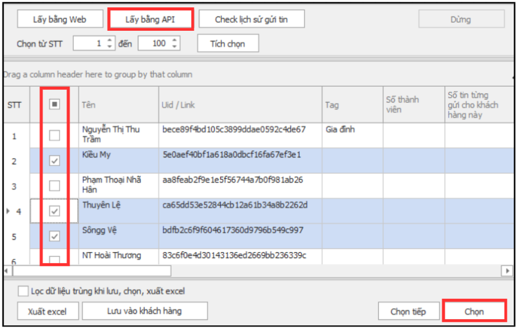Check the box for Nguyễn Thị Thu Trầm
The image size is (518, 329).
[x=55, y=136]
